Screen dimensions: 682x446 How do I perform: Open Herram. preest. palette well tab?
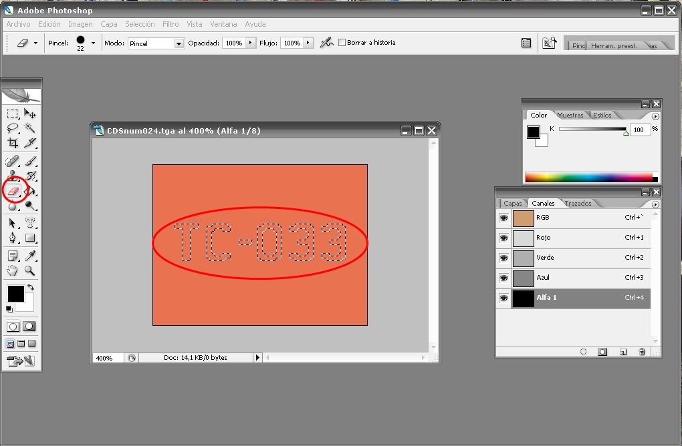(614, 45)
